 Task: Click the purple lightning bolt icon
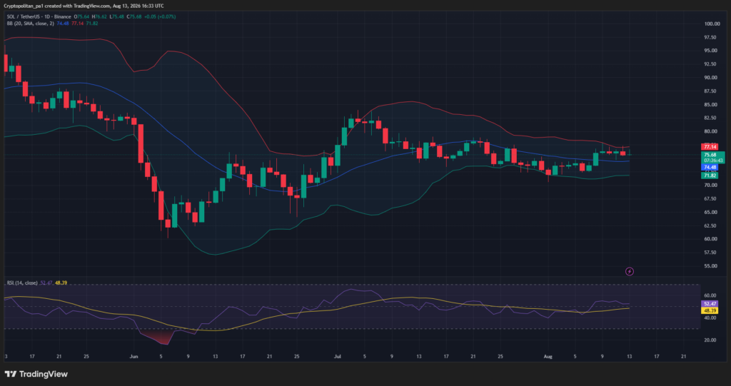pos(630,271)
